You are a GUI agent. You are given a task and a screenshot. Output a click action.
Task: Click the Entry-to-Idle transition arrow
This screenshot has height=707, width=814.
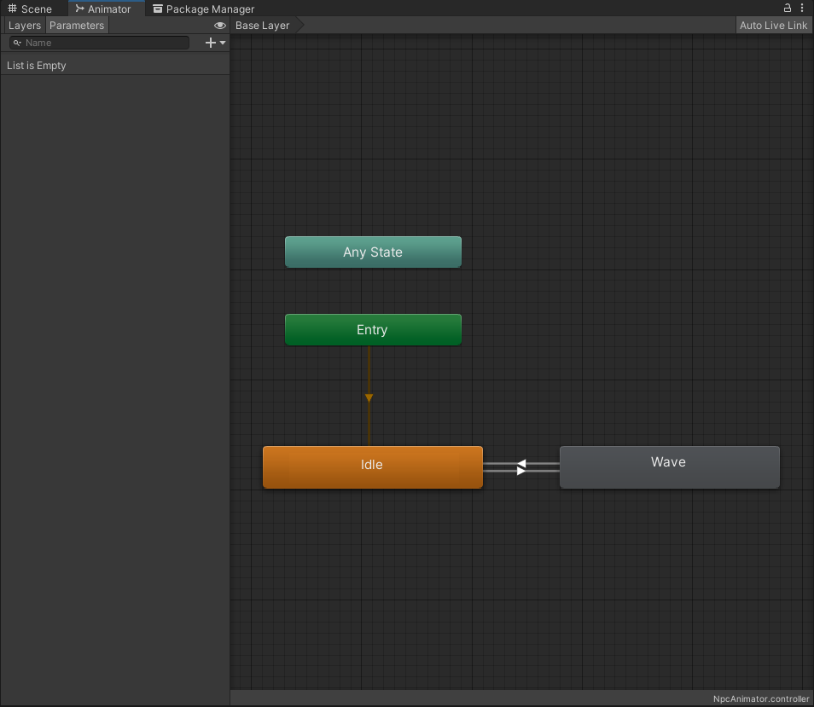click(369, 397)
